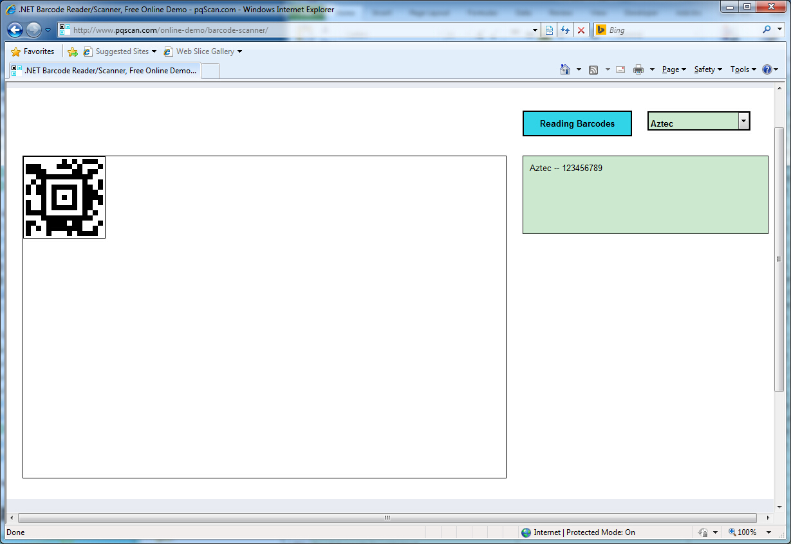
Task: Open the Aztec barcode type dropdown
Action: (x=699, y=121)
